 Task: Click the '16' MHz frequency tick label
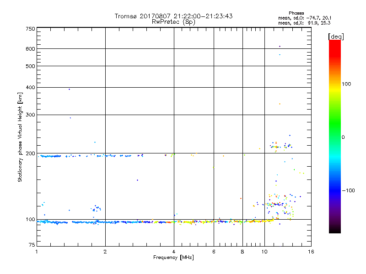coord(311,252)
